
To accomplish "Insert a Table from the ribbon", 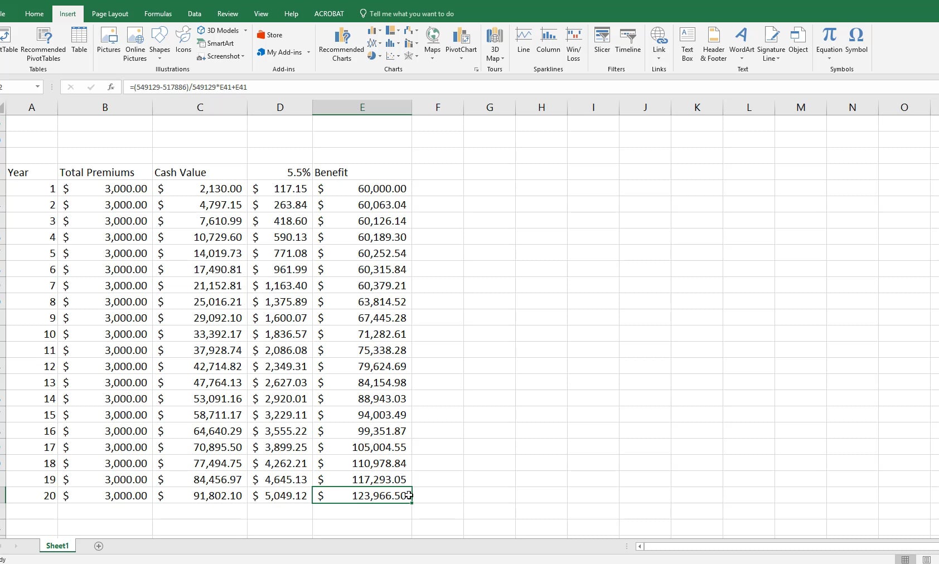I will tap(79, 40).
